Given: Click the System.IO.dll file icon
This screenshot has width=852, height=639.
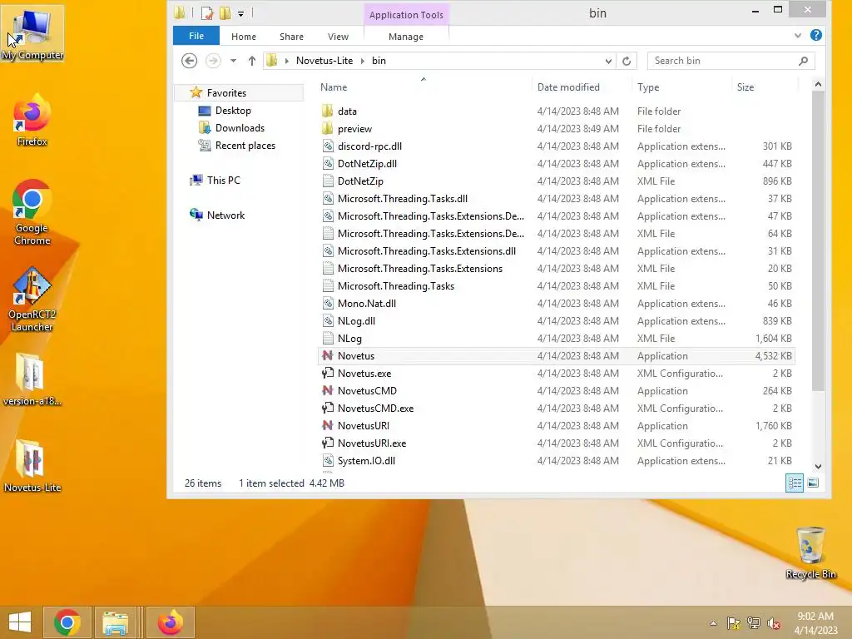Looking at the screenshot, I should pos(327,461).
